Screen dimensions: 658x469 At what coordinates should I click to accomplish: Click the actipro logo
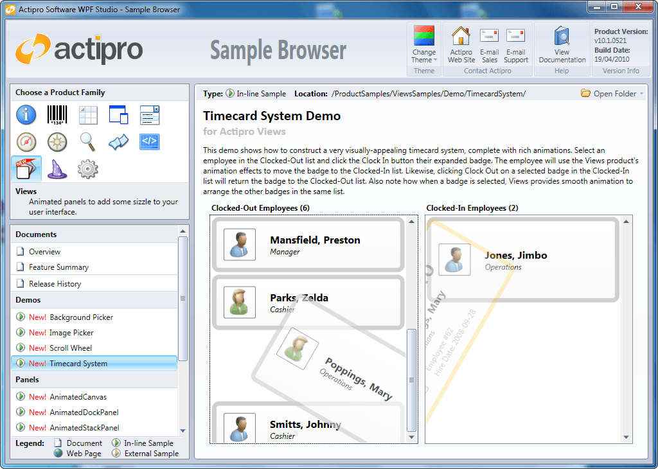pyautogui.click(x=79, y=49)
